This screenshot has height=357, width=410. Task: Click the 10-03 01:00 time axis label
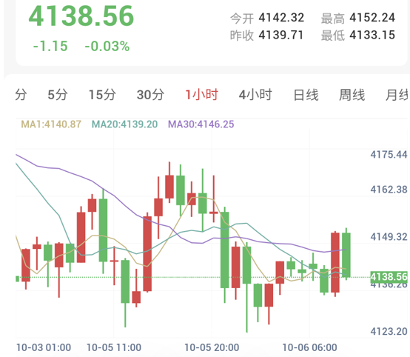click(x=44, y=348)
